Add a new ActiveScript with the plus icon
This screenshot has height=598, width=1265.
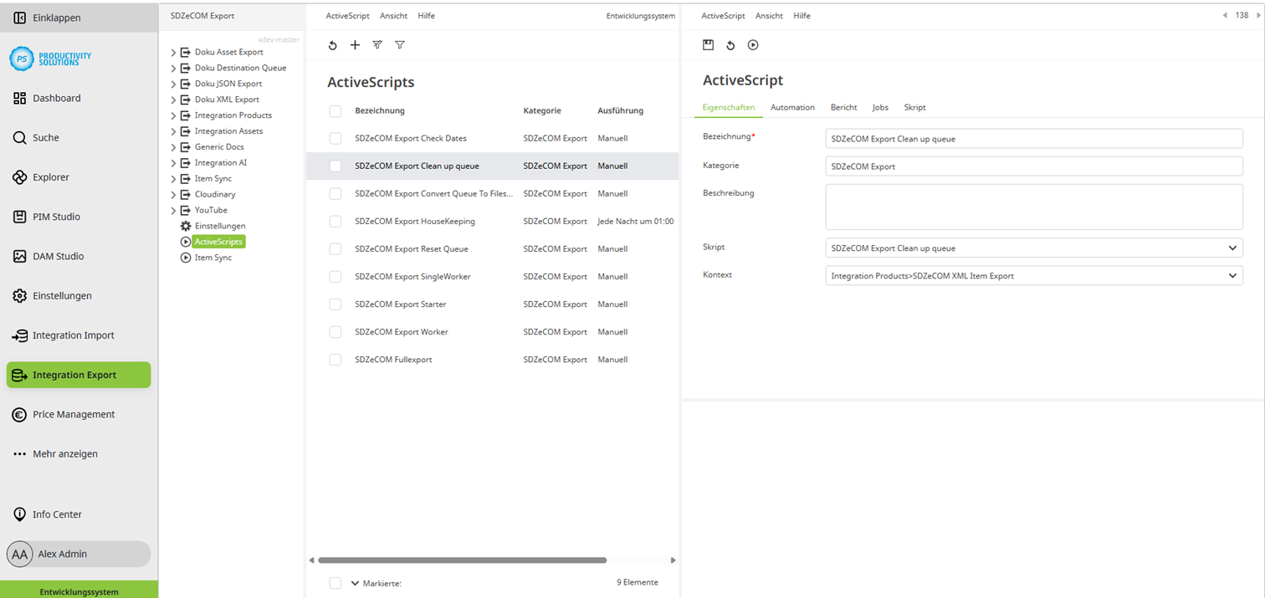click(355, 44)
